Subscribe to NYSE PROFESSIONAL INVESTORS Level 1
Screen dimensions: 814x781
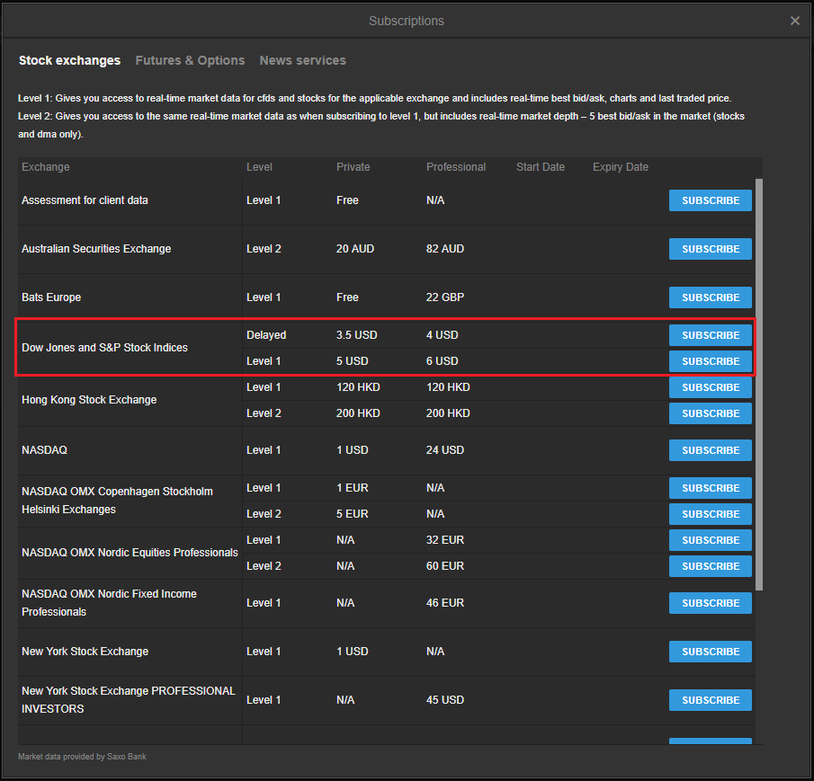[x=711, y=700]
